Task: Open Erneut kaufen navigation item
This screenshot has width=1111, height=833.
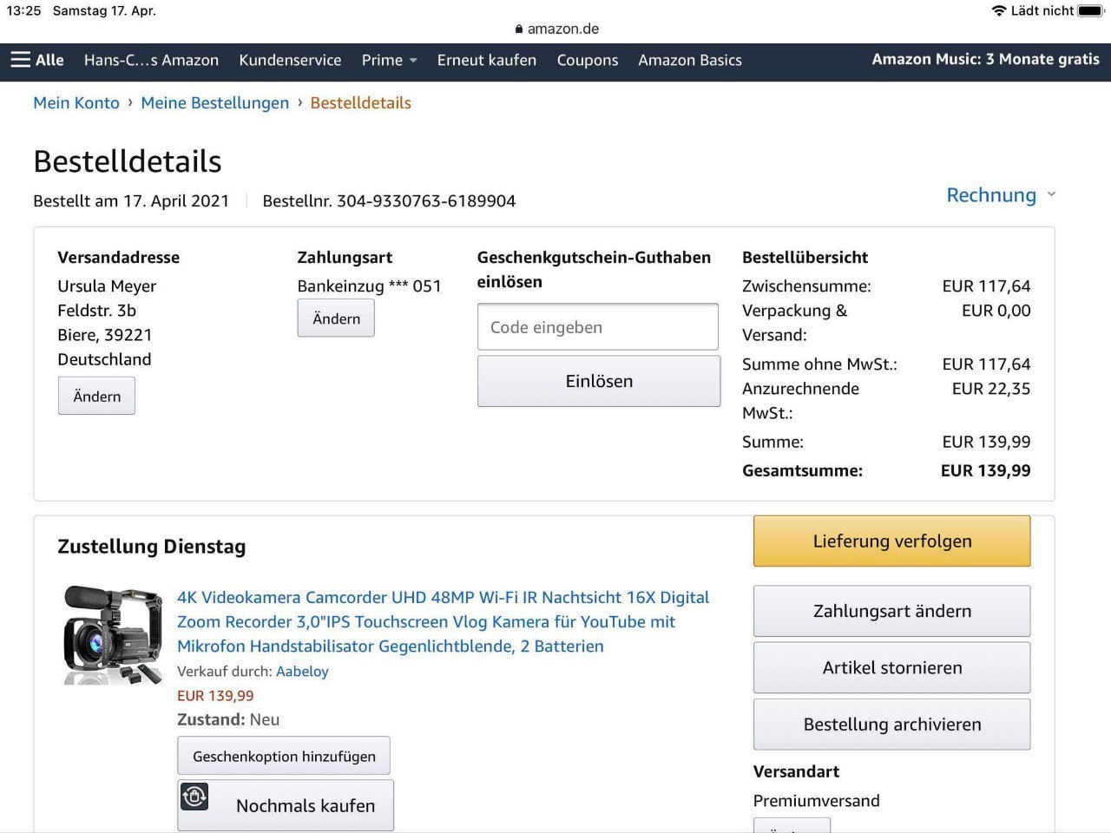Action: click(x=486, y=60)
